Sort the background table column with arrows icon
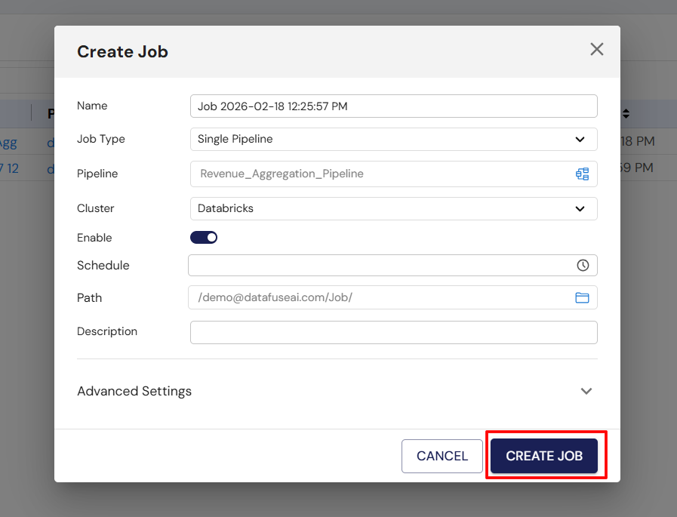677x517 pixels. 626,113
